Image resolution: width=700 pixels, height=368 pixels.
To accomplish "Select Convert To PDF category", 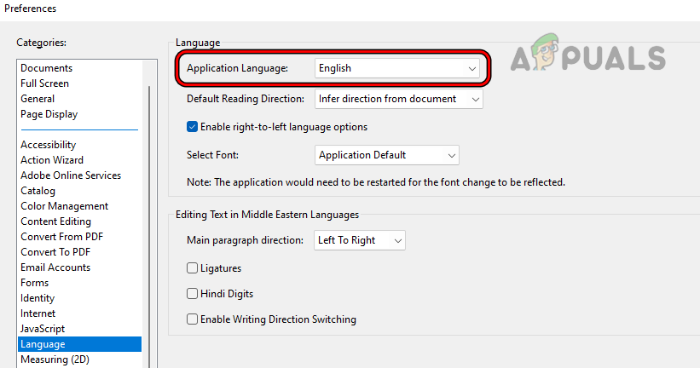I will (x=55, y=252).
